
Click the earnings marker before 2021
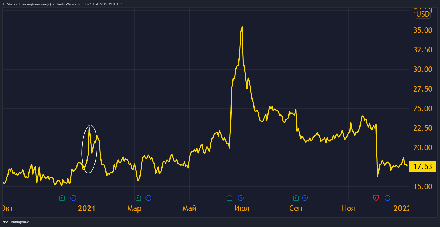click(x=62, y=198)
